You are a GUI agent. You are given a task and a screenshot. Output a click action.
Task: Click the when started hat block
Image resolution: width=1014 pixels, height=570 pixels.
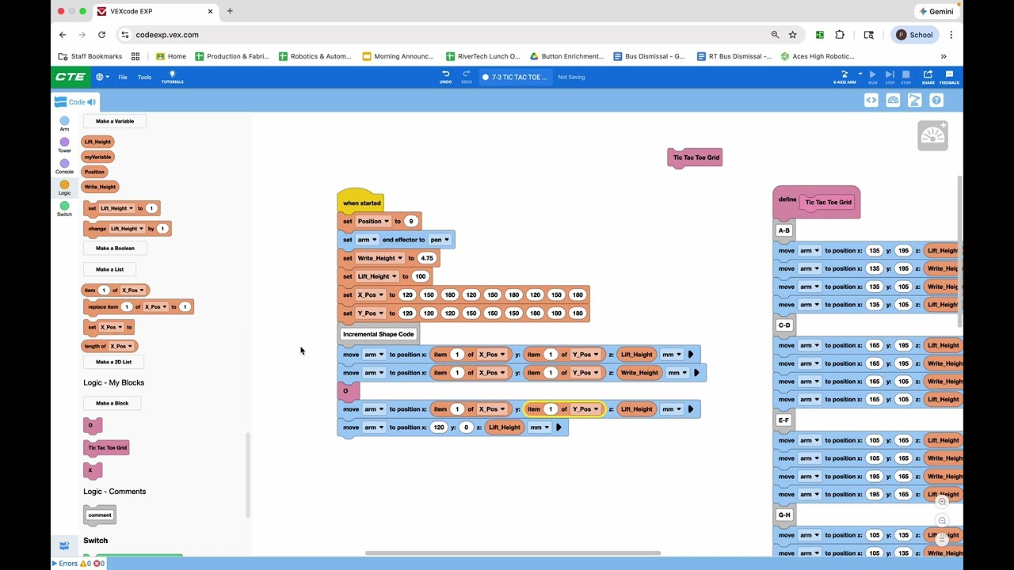click(x=361, y=201)
